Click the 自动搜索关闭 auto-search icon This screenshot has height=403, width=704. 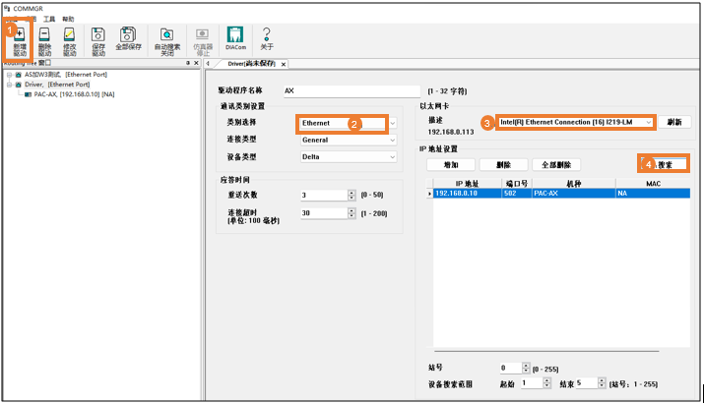(x=166, y=40)
